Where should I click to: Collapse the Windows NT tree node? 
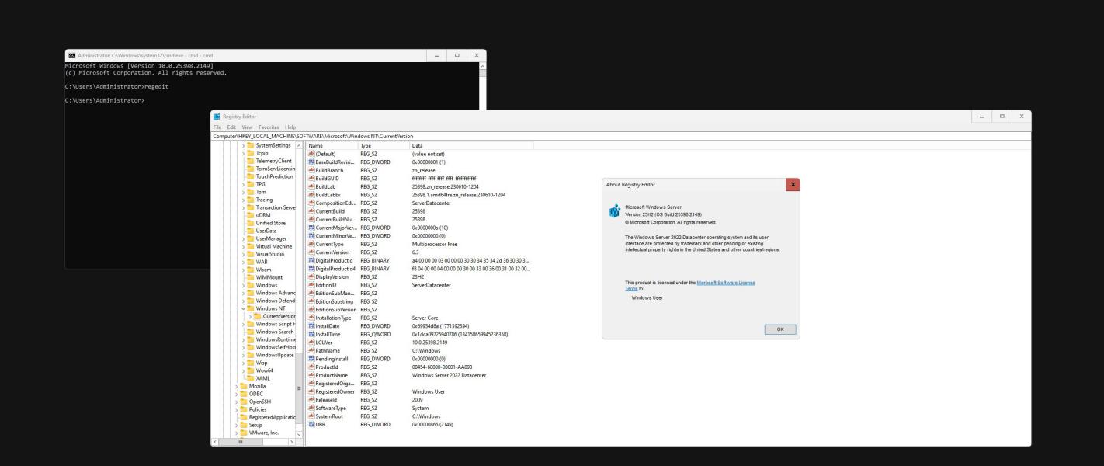(x=243, y=308)
